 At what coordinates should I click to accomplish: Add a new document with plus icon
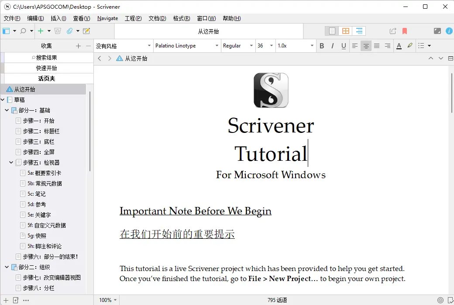click(x=41, y=31)
